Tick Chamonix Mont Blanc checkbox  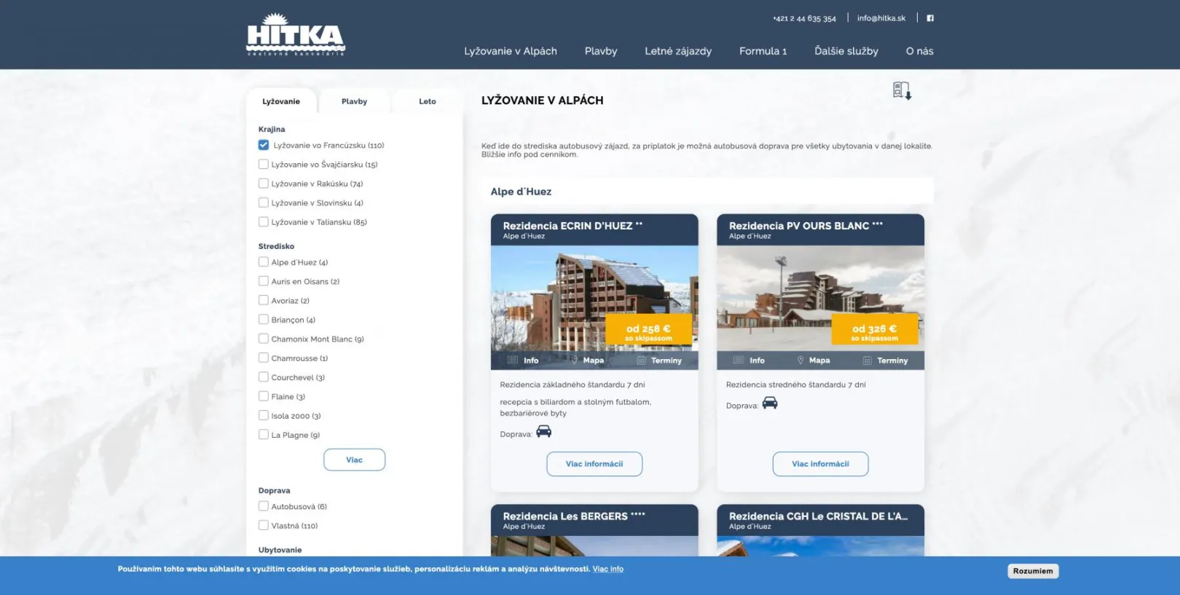point(264,339)
